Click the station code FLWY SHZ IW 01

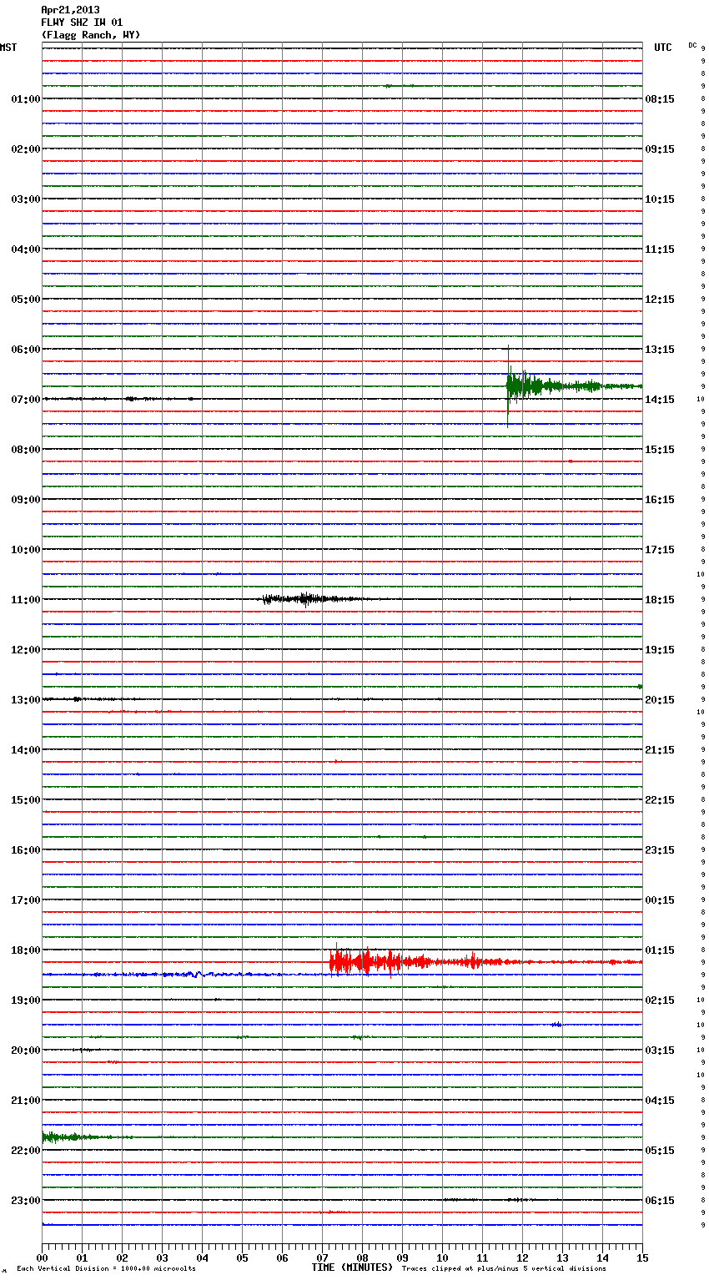click(x=82, y=23)
